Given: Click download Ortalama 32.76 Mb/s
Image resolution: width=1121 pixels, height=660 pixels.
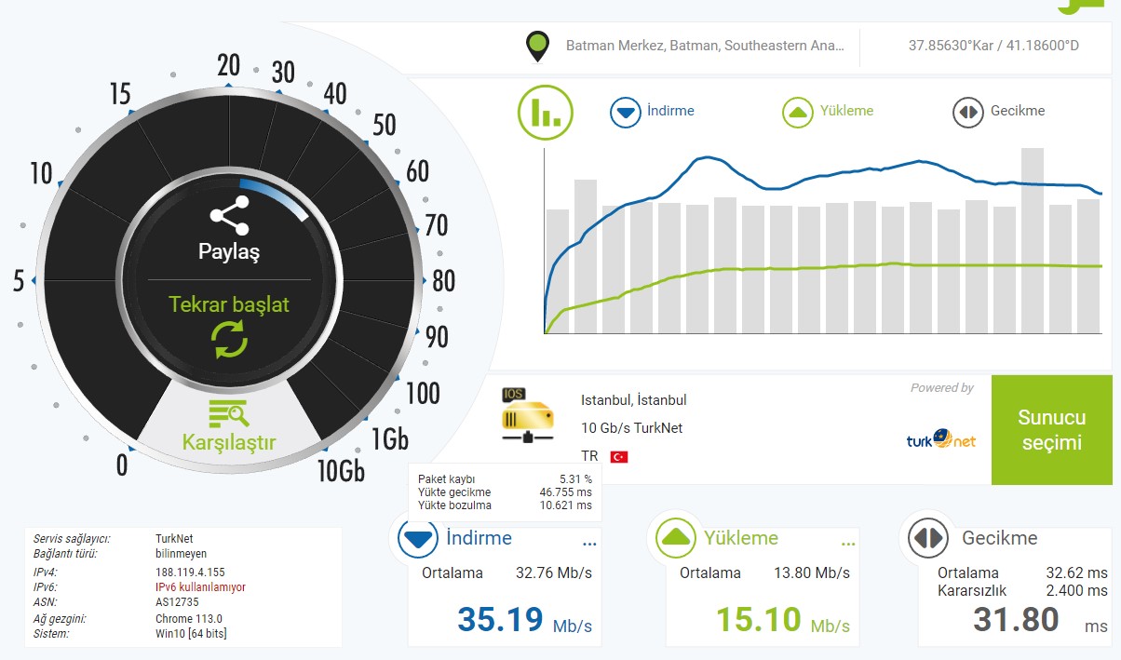Looking at the screenshot, I should (506, 572).
